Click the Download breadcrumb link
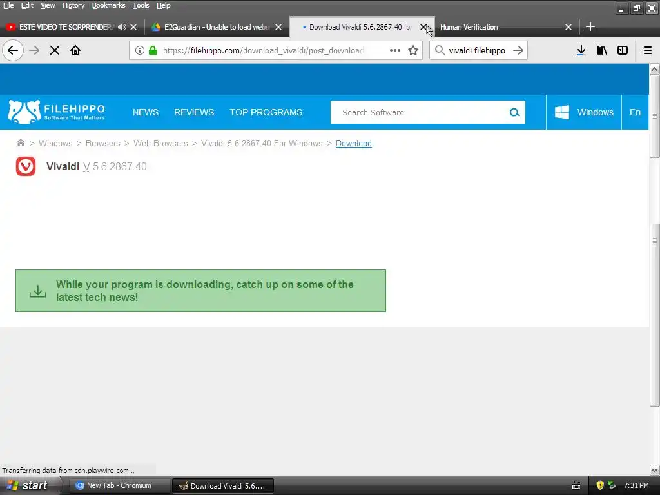The width and height of the screenshot is (660, 495). click(354, 144)
